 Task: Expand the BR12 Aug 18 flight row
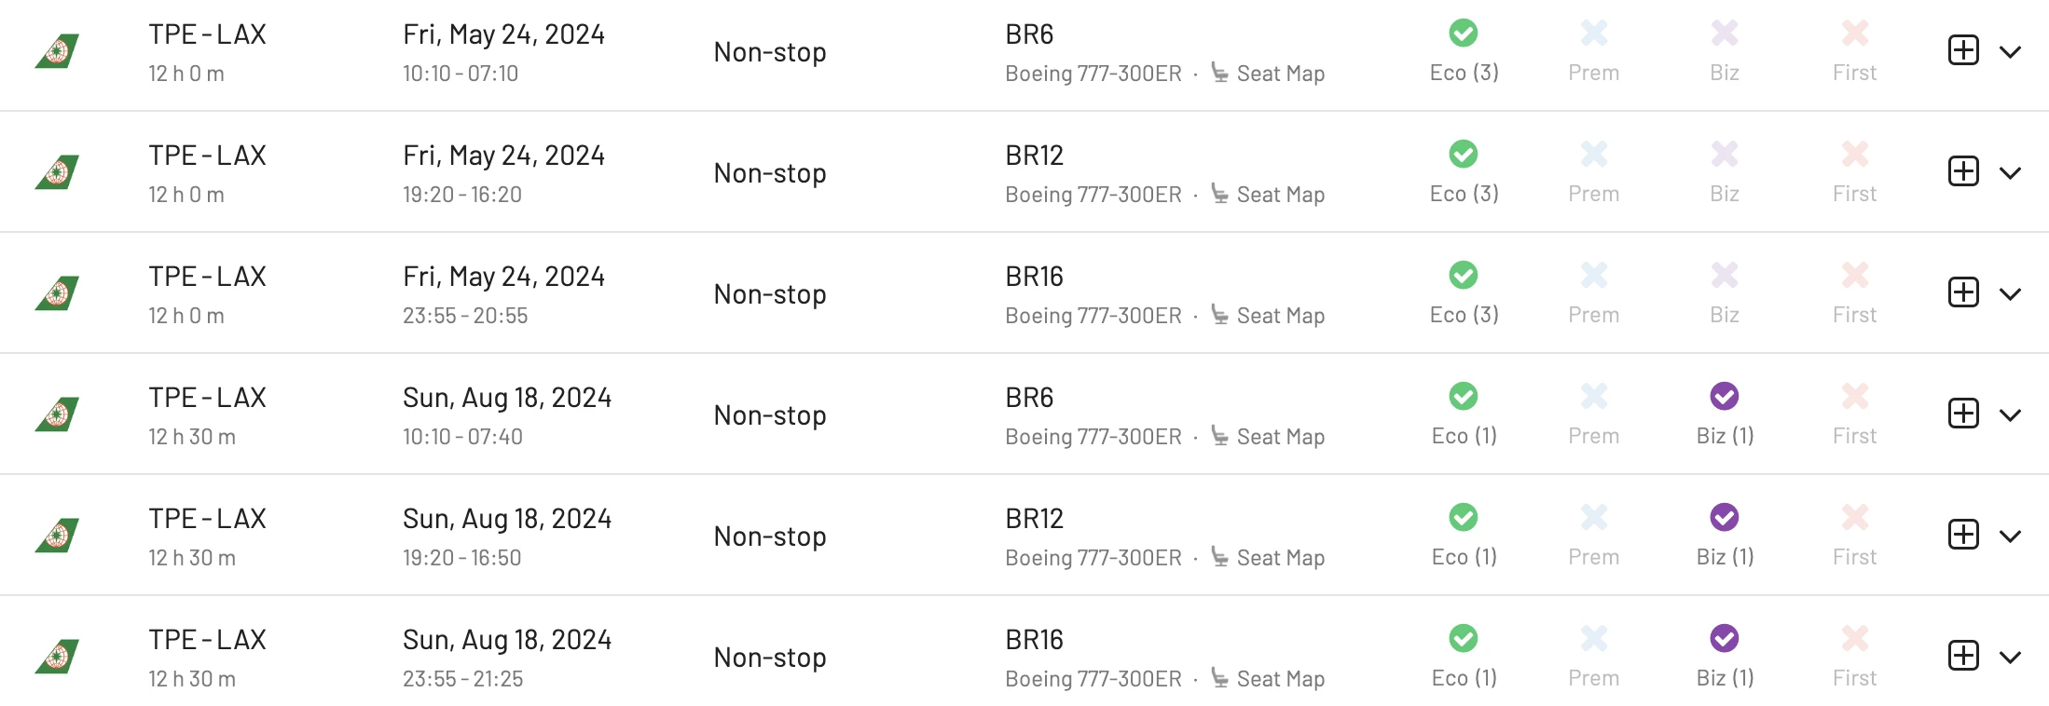click(2011, 536)
